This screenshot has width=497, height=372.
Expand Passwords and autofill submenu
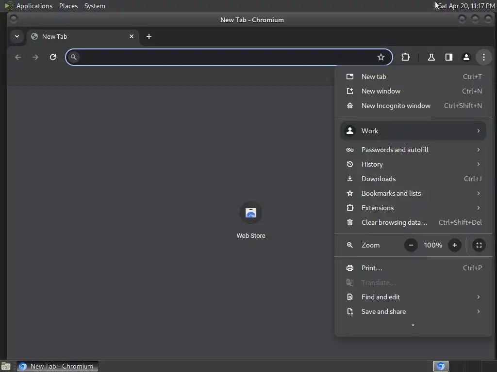pos(413,150)
